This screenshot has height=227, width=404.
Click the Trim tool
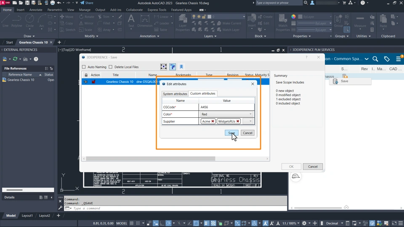(x=104, y=17)
